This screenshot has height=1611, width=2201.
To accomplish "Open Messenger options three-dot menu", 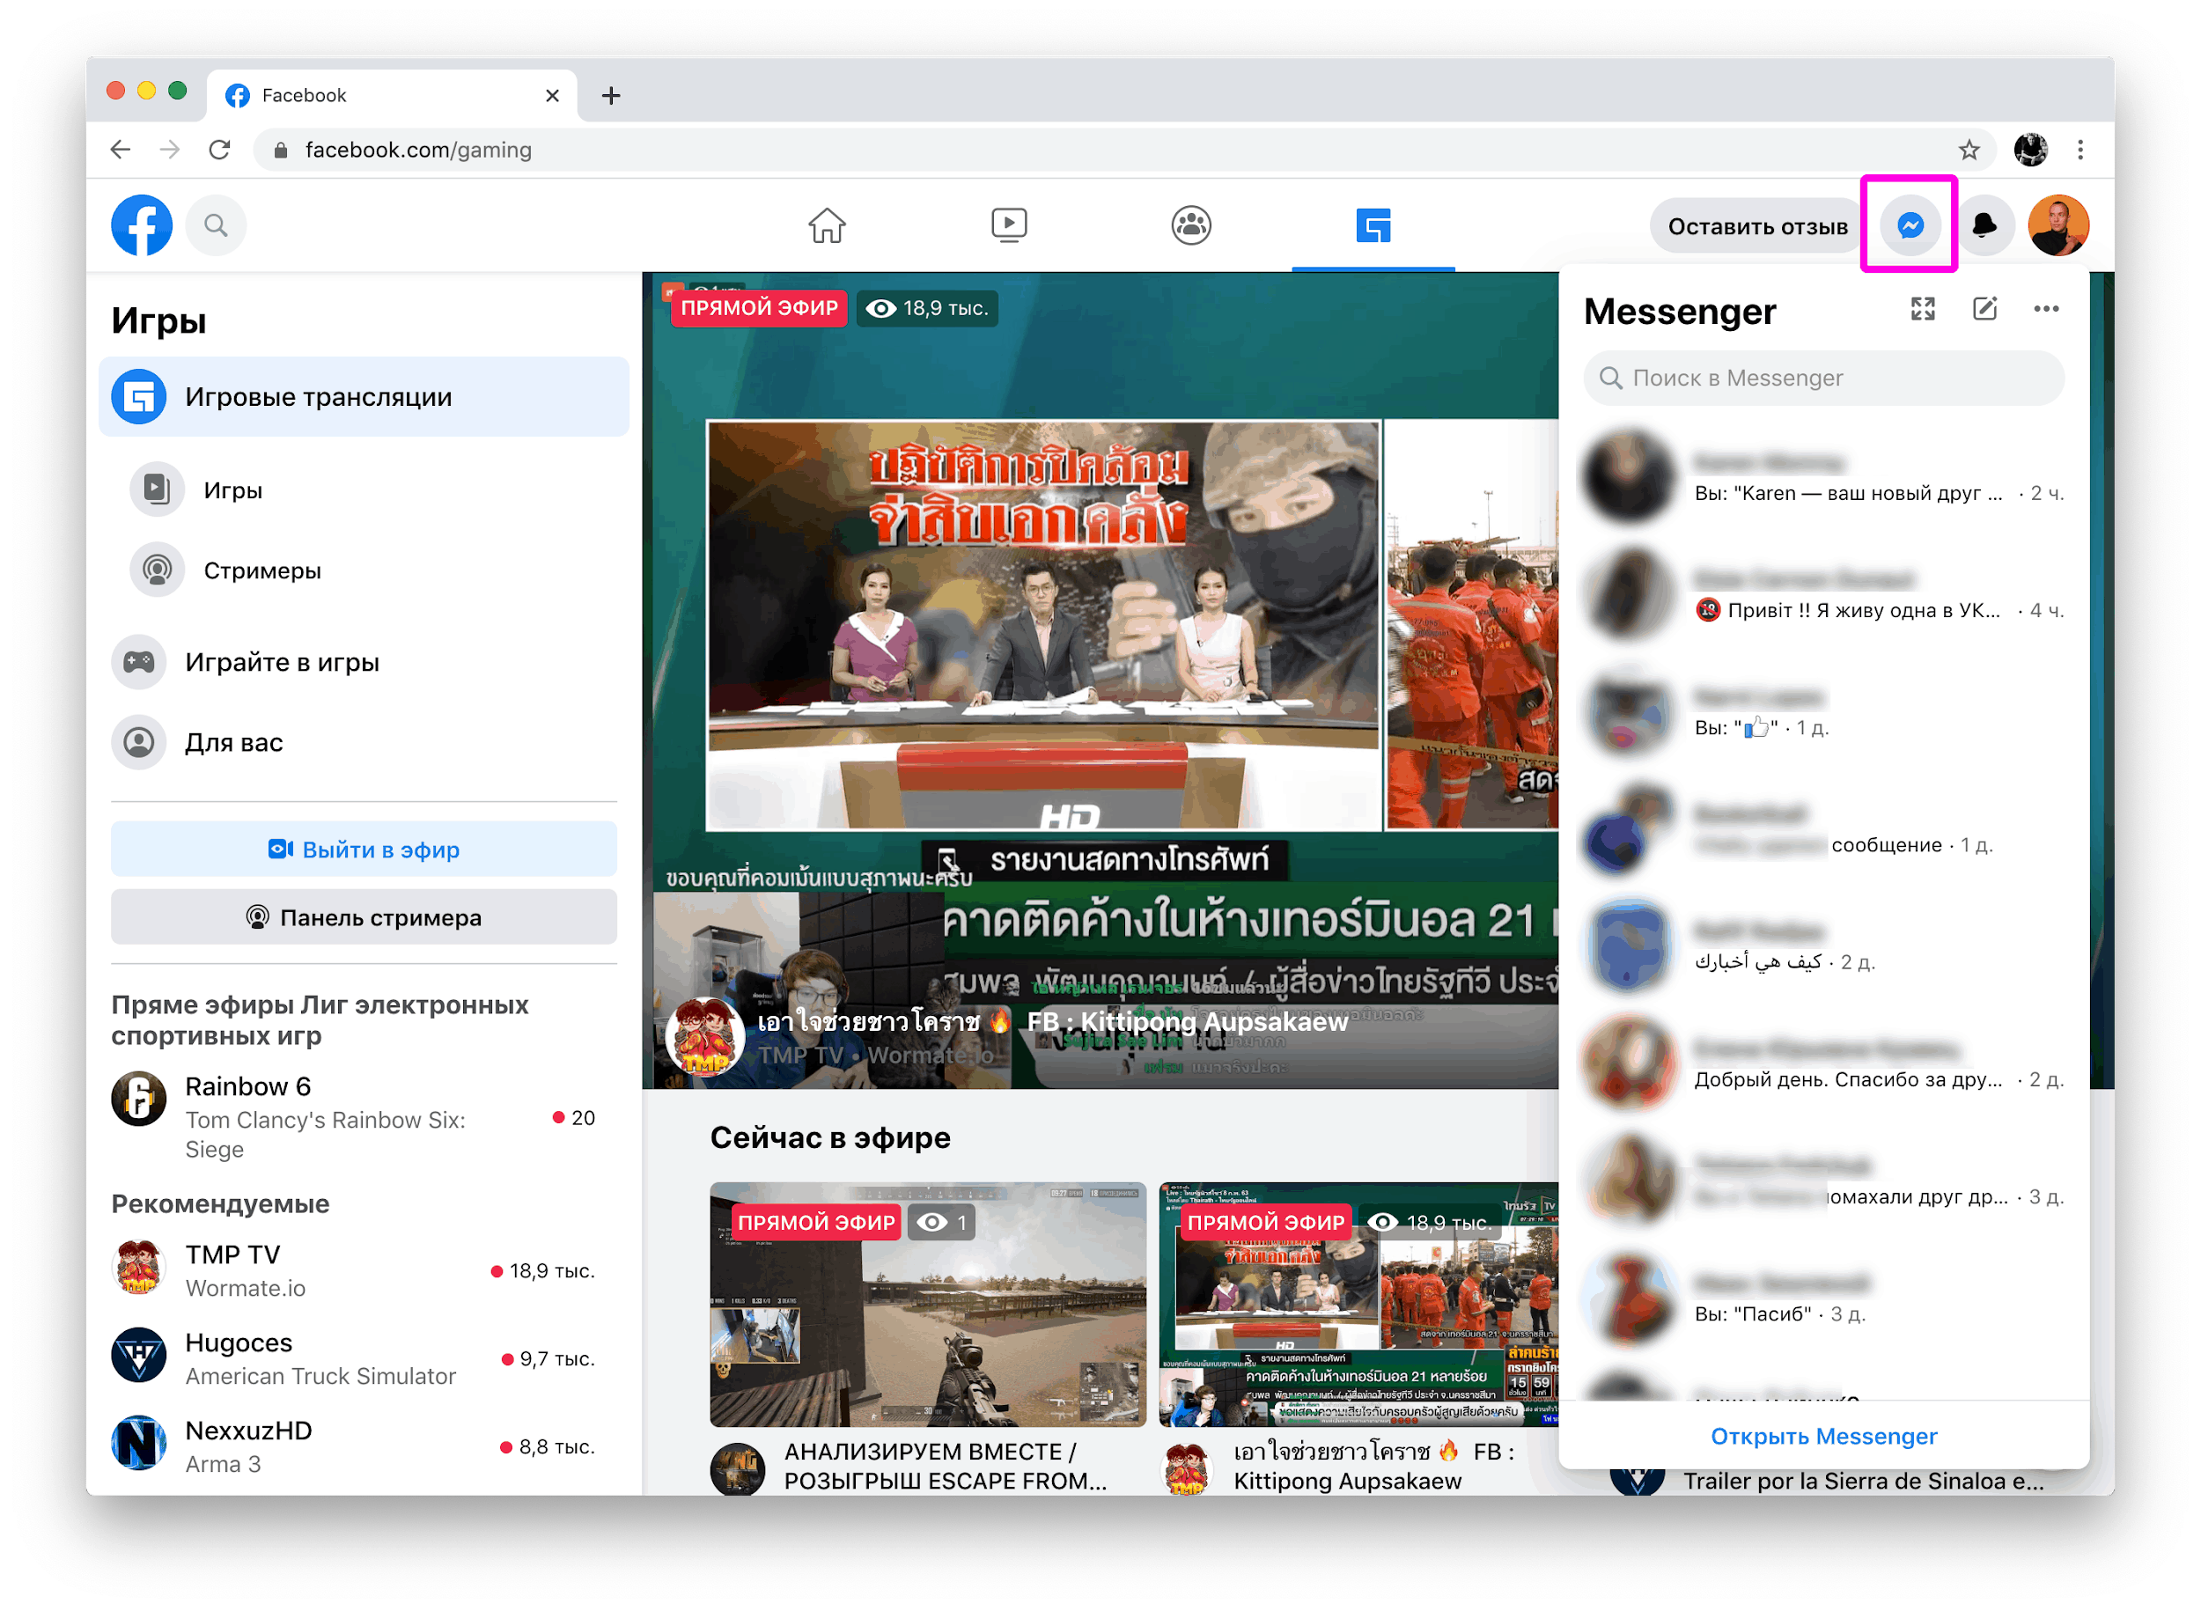I will 2046,309.
